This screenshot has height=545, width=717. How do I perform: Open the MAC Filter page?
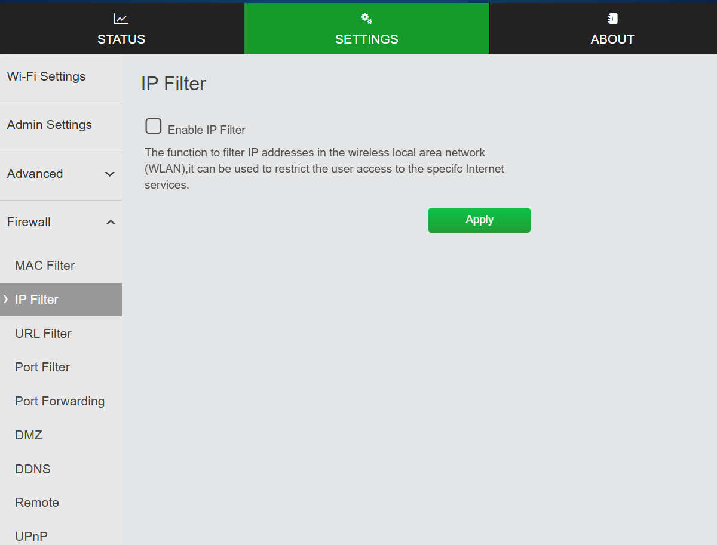[45, 266]
